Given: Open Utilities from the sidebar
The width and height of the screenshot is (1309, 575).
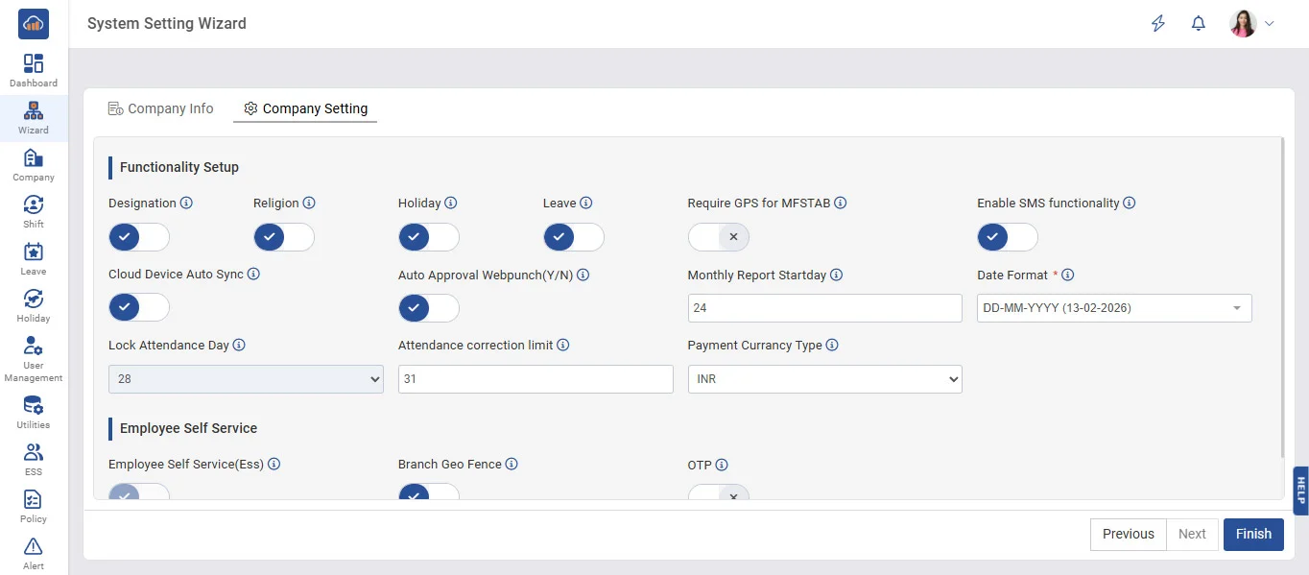Looking at the screenshot, I should coord(34,412).
